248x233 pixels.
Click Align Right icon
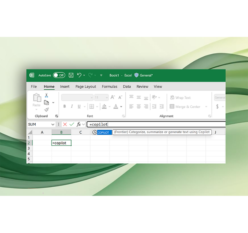coord(146,106)
